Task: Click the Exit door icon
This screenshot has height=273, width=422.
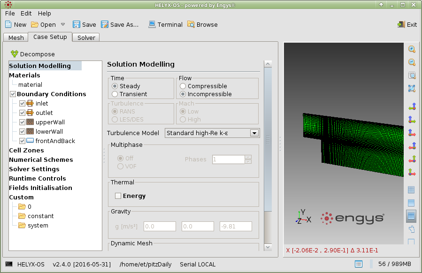Action: 401,24
